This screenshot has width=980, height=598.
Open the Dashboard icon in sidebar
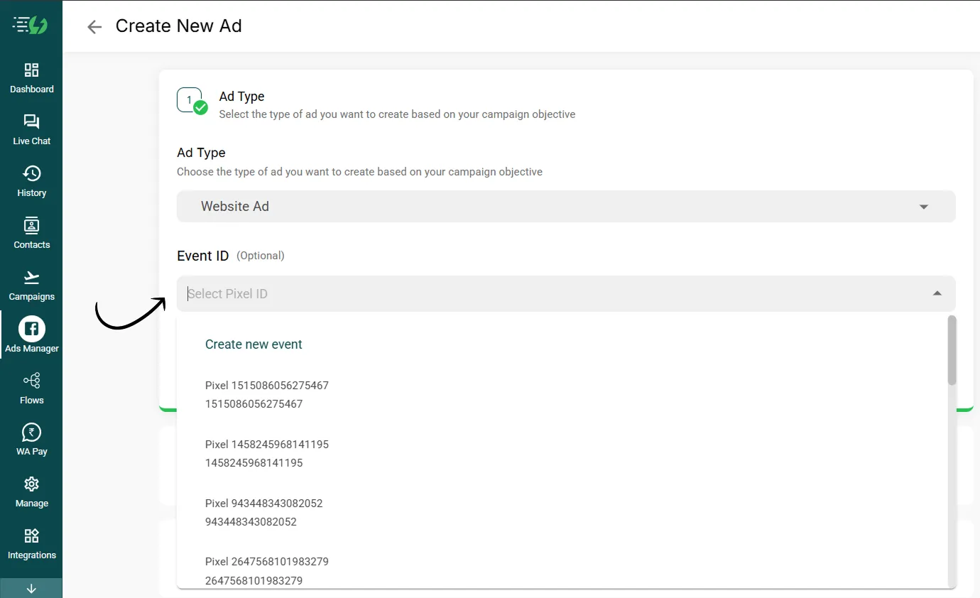(x=31, y=70)
